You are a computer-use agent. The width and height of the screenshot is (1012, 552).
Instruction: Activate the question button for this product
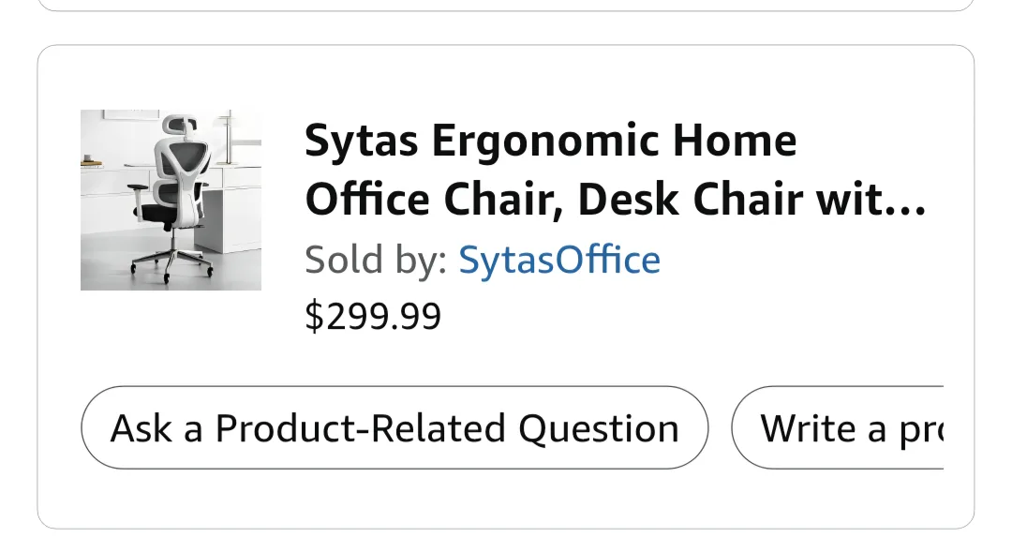394,427
